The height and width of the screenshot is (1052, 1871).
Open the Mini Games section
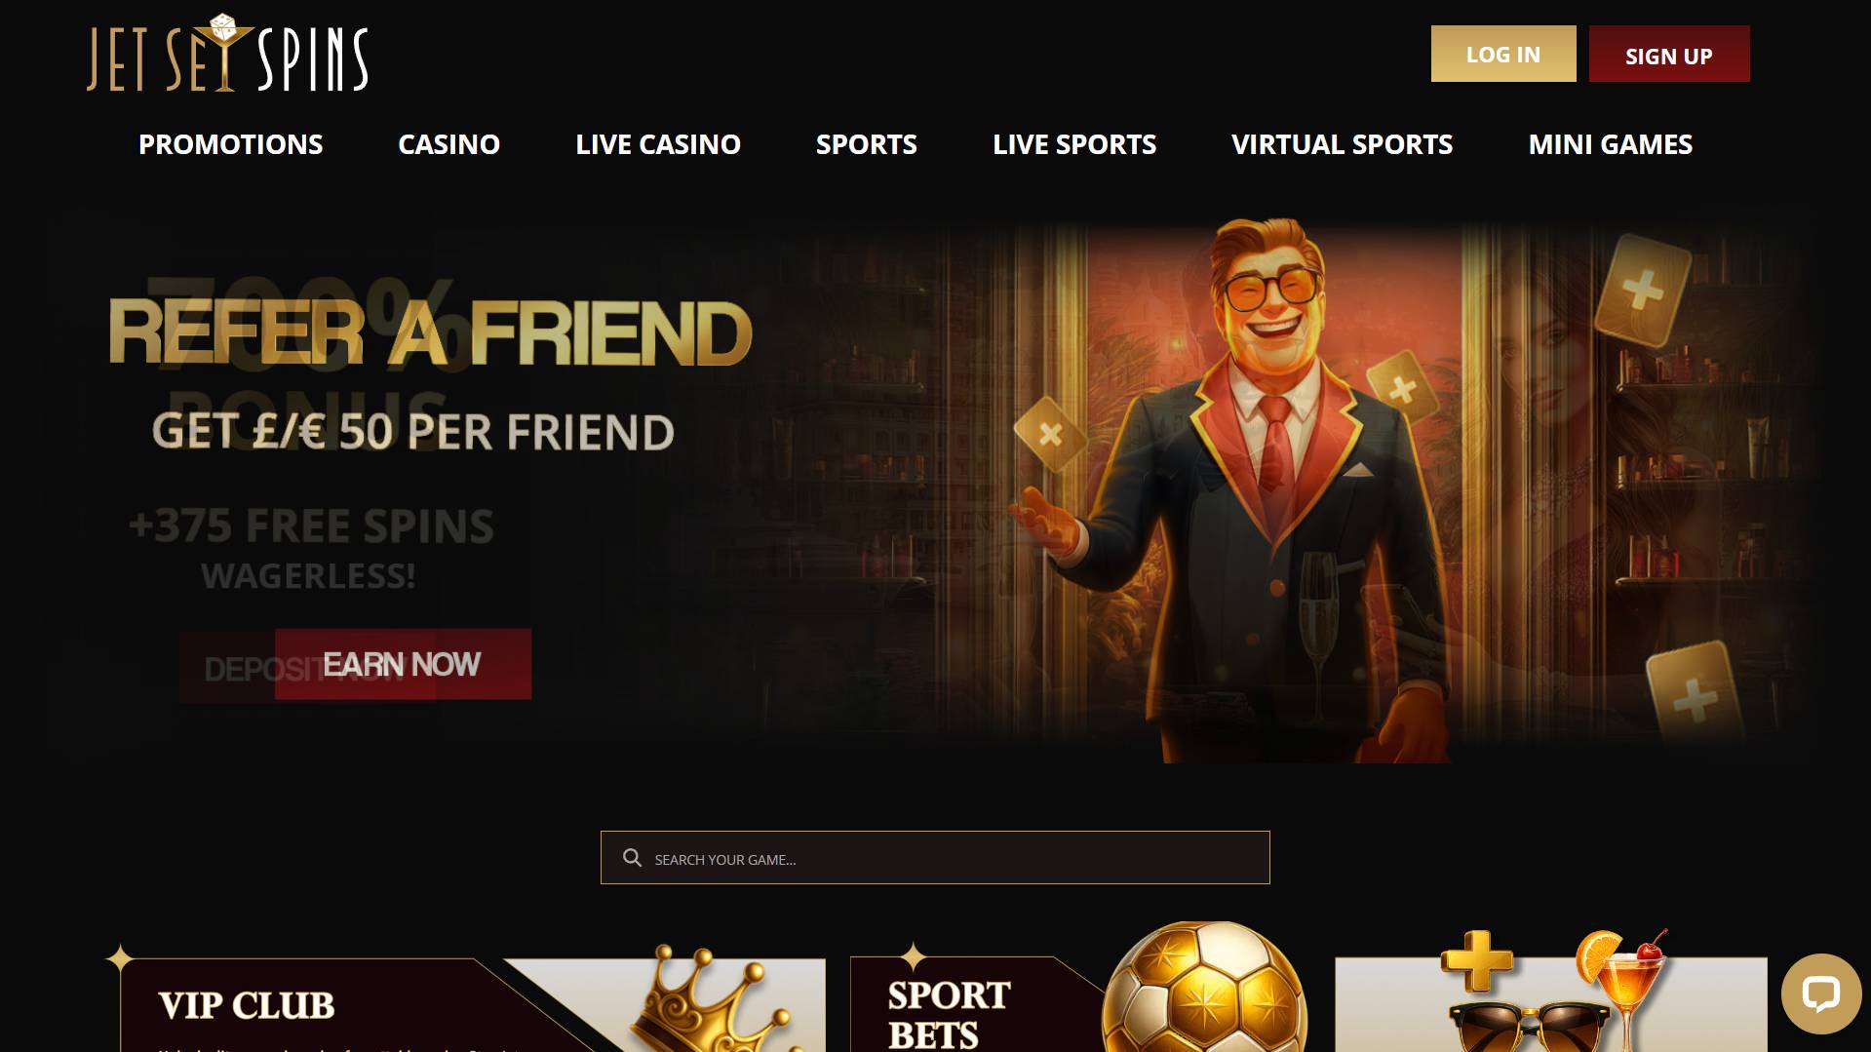pos(1610,144)
